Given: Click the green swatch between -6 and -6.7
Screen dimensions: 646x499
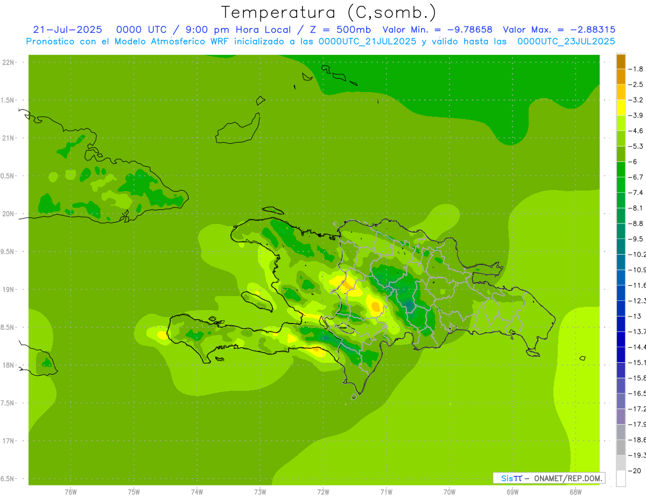Looking at the screenshot, I should point(621,169).
